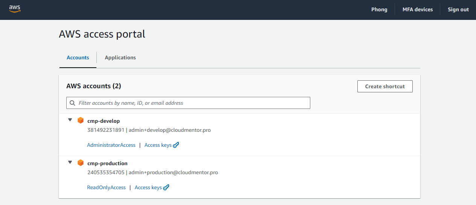
Task: Open AdministratorAccess role for cmp-develop
Action: 111,145
